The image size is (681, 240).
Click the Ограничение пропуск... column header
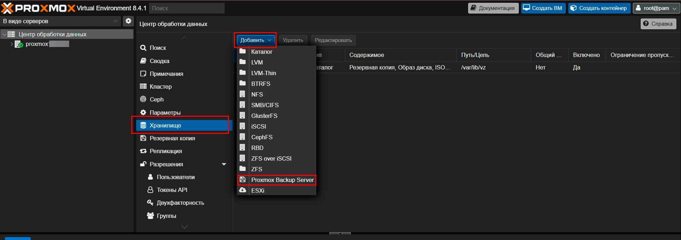[x=643, y=55]
